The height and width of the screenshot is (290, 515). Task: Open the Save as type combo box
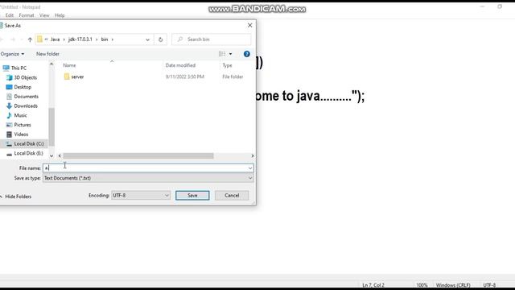[148, 178]
